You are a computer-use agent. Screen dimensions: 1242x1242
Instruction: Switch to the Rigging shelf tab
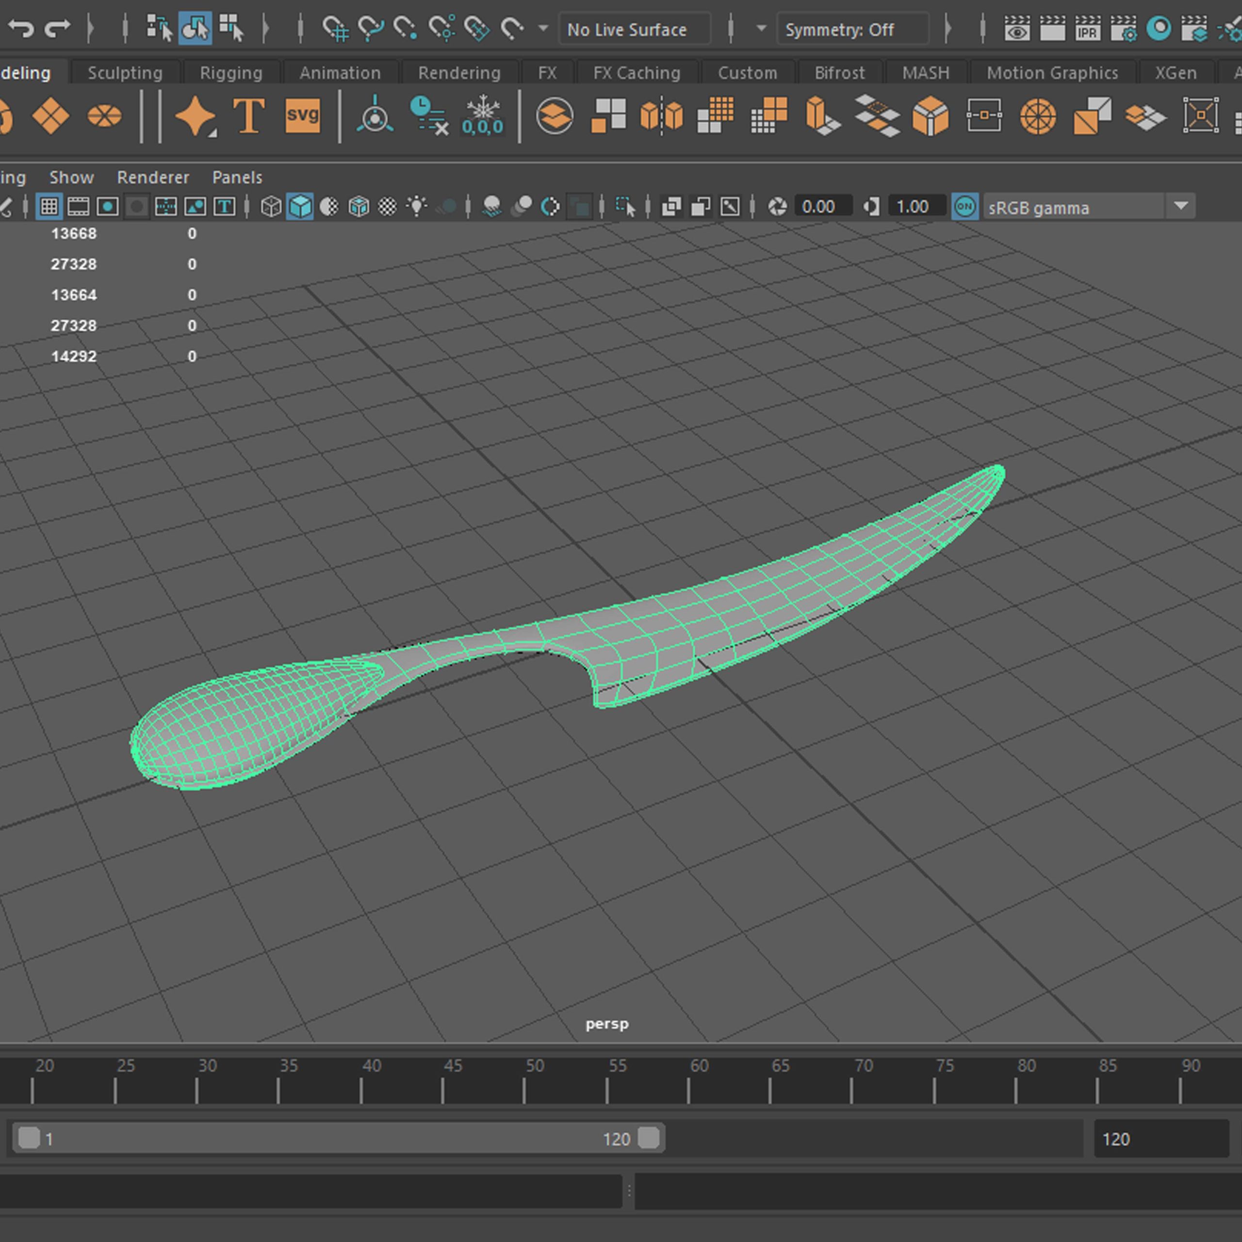coord(231,73)
